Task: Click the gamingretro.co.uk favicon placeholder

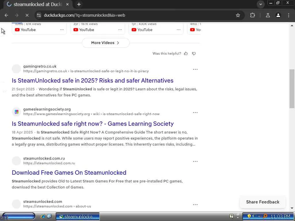Action: [16, 69]
